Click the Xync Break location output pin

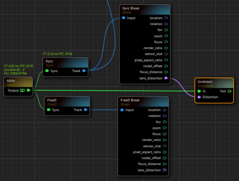tap(166, 18)
